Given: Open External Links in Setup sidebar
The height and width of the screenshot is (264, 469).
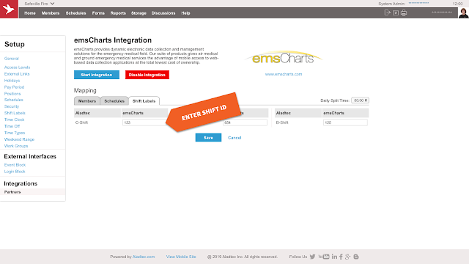Looking at the screenshot, I should coord(17,74).
